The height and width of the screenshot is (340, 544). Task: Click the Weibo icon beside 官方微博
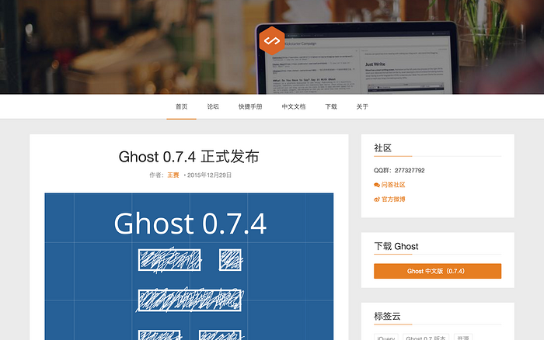377,199
